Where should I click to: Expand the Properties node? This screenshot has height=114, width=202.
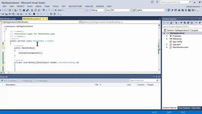pos(167,36)
